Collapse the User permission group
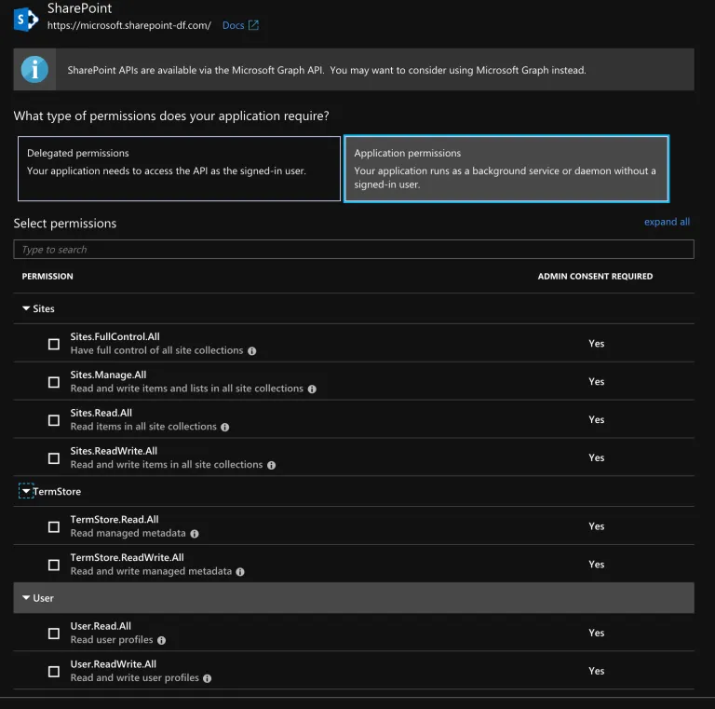 click(x=26, y=598)
